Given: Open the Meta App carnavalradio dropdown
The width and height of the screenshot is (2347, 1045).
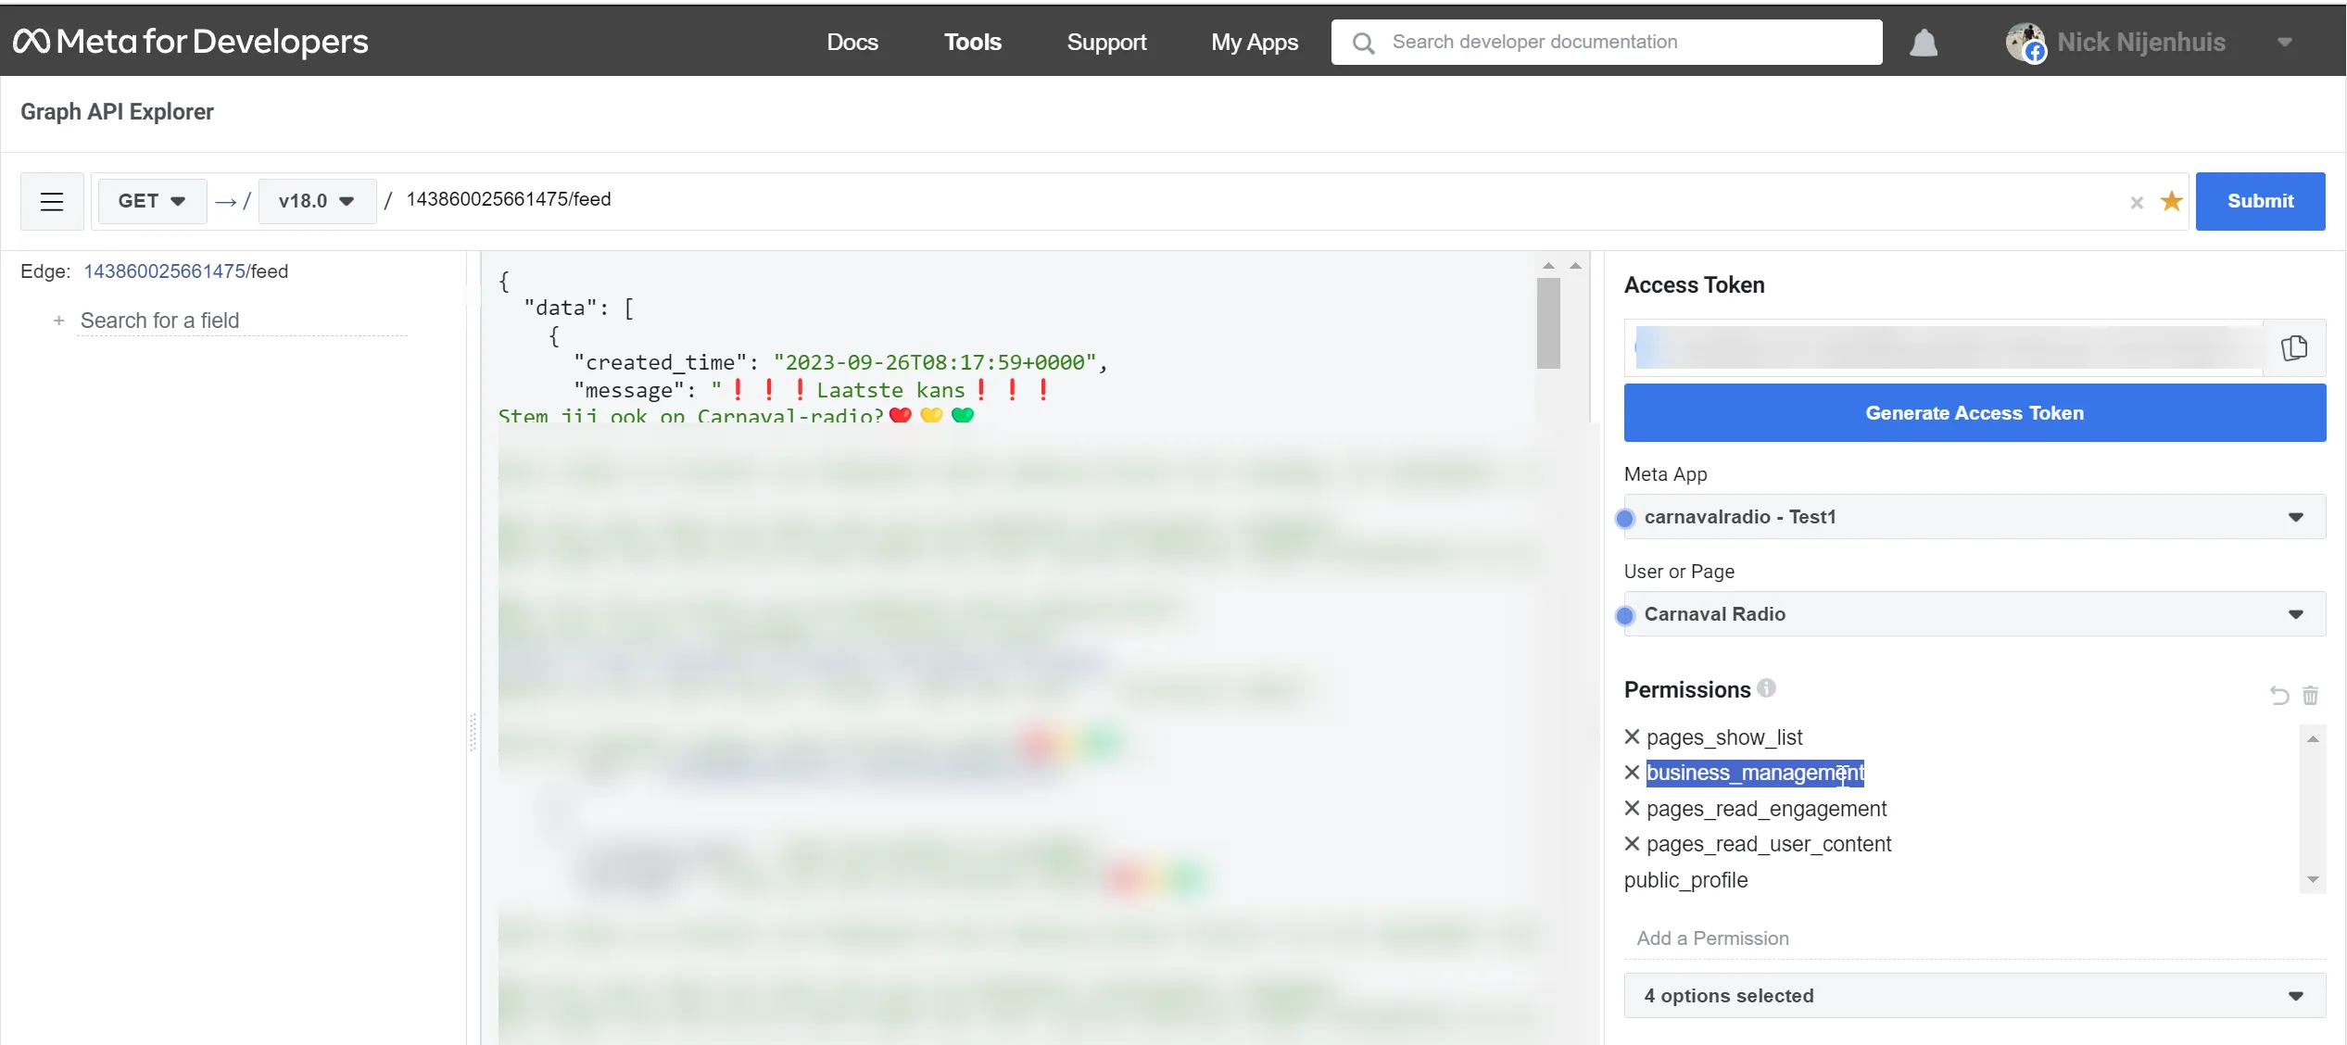Looking at the screenshot, I should pos(1974,517).
